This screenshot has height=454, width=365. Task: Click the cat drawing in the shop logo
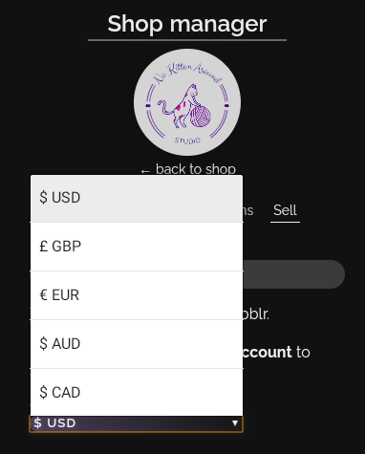(x=179, y=106)
